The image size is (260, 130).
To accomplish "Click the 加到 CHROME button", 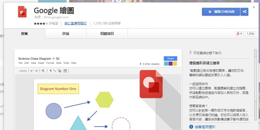I will tap(221, 12).
